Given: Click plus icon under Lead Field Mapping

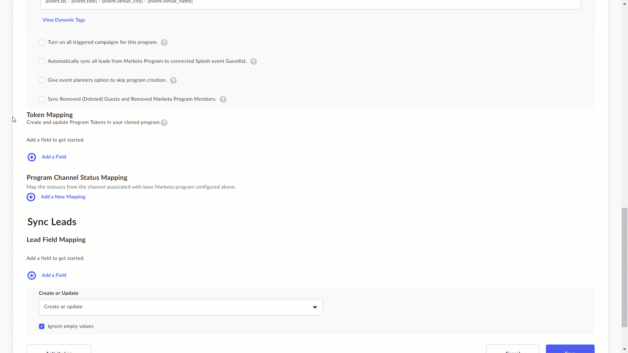Looking at the screenshot, I should click(x=32, y=276).
